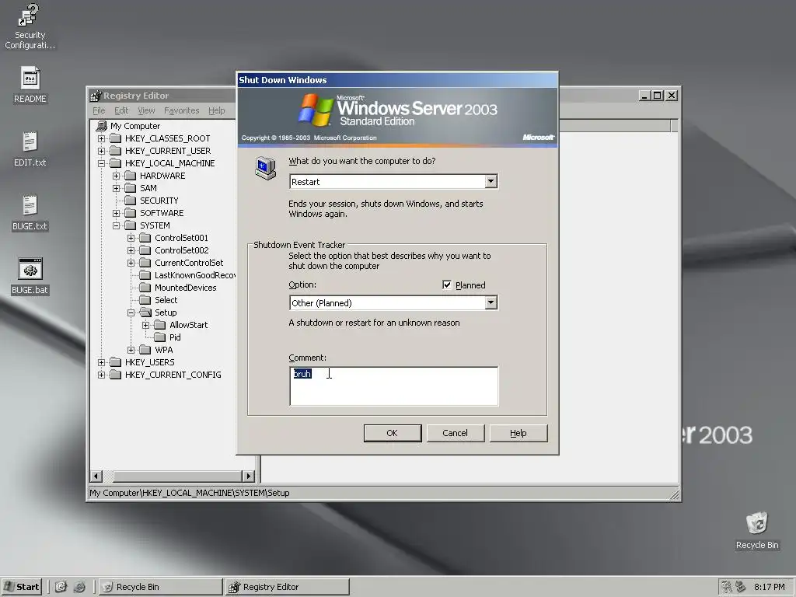Switch to Recycle Bin taskbar button

[161, 587]
